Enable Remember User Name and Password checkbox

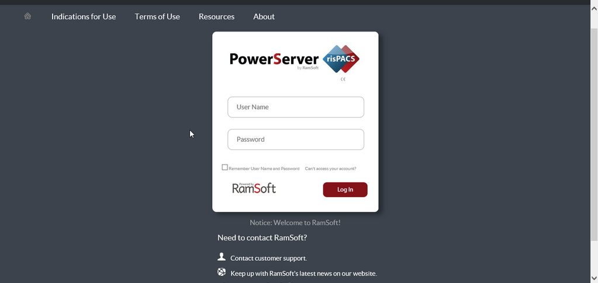point(224,167)
